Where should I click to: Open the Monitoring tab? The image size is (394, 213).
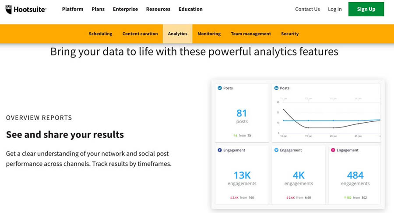pyautogui.click(x=209, y=34)
